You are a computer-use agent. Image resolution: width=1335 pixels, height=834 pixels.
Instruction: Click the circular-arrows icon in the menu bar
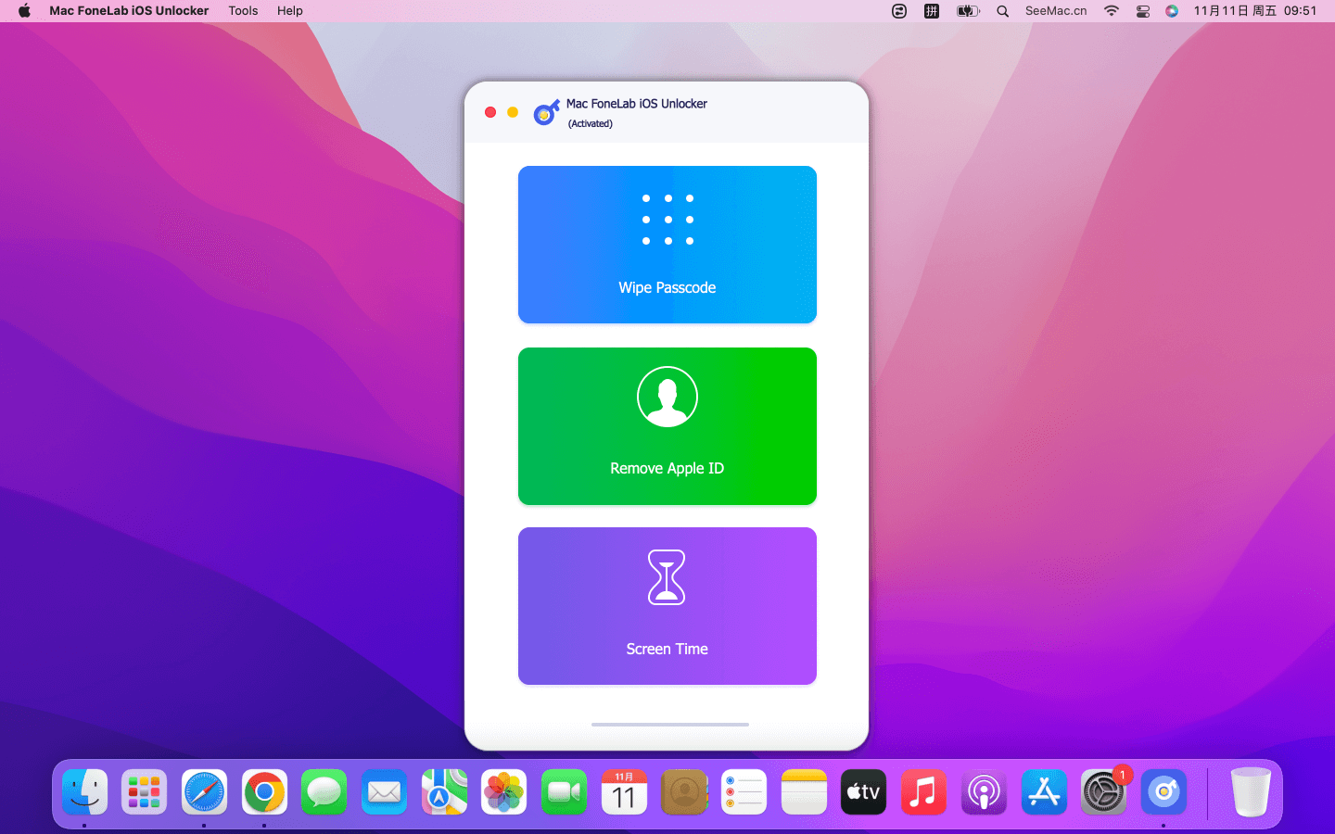pyautogui.click(x=899, y=11)
